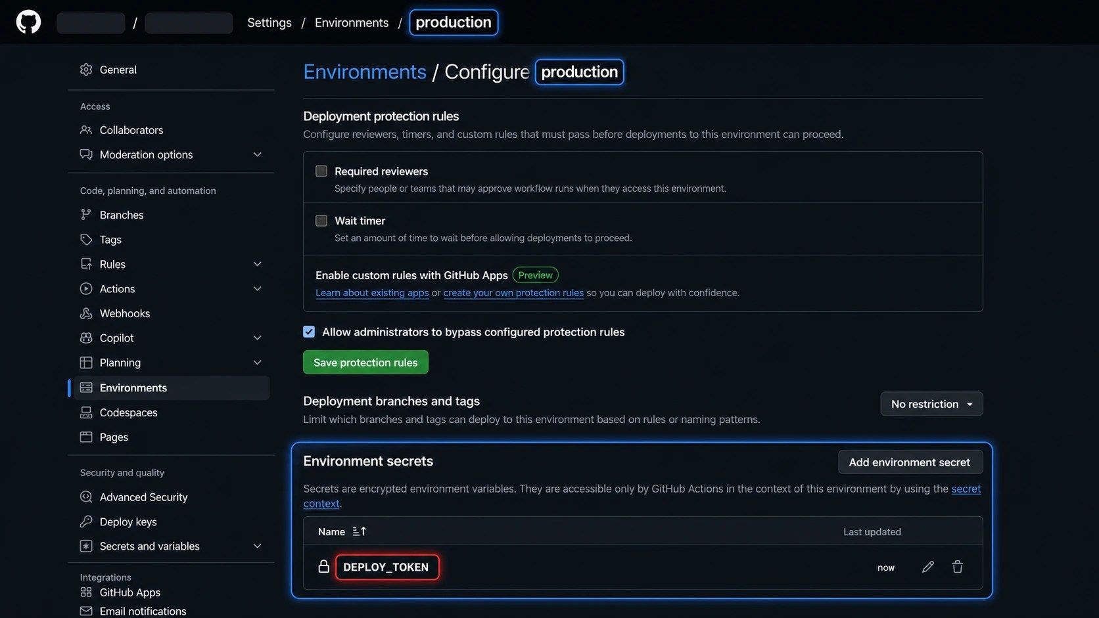1099x618 pixels.
Task: Open create your own protection rules link
Action: [x=513, y=293]
